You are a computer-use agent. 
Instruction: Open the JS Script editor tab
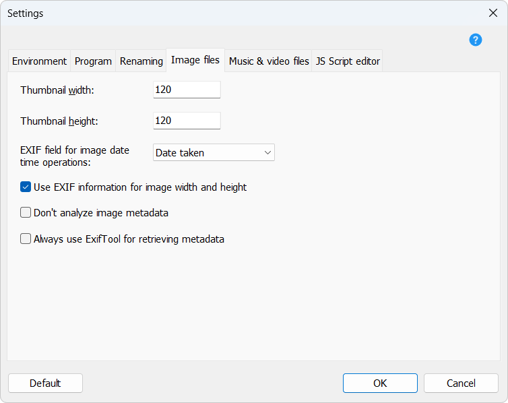pyautogui.click(x=348, y=61)
